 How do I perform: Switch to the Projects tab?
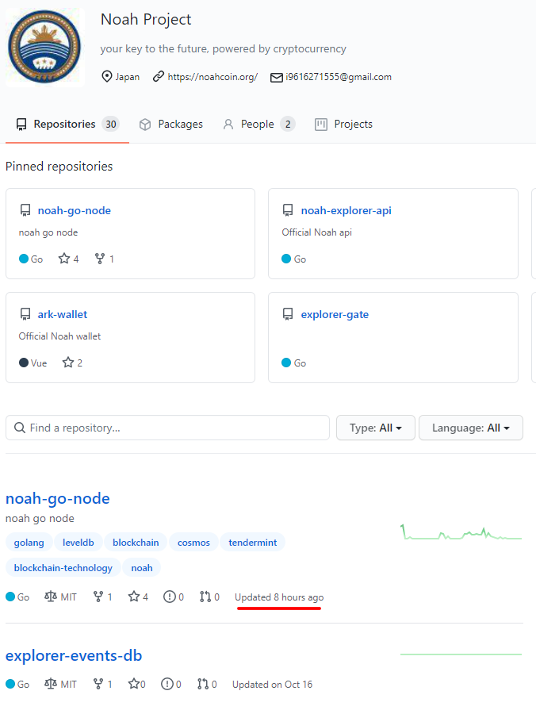343,124
